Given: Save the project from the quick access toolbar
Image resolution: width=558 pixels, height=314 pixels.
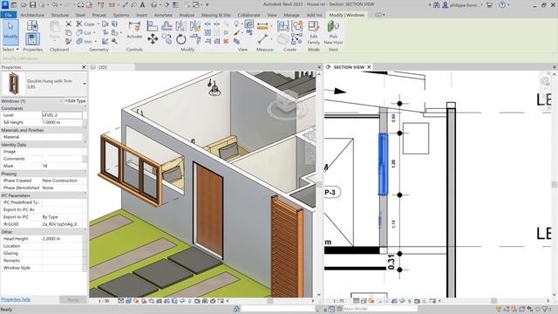Looking at the screenshot, I should pos(32,5).
